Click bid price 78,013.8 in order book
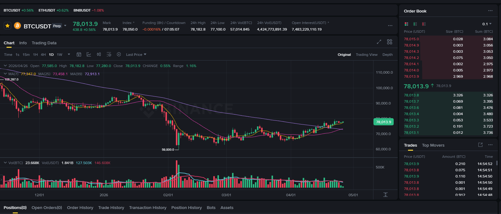This screenshot has height=214, width=501. (411, 95)
